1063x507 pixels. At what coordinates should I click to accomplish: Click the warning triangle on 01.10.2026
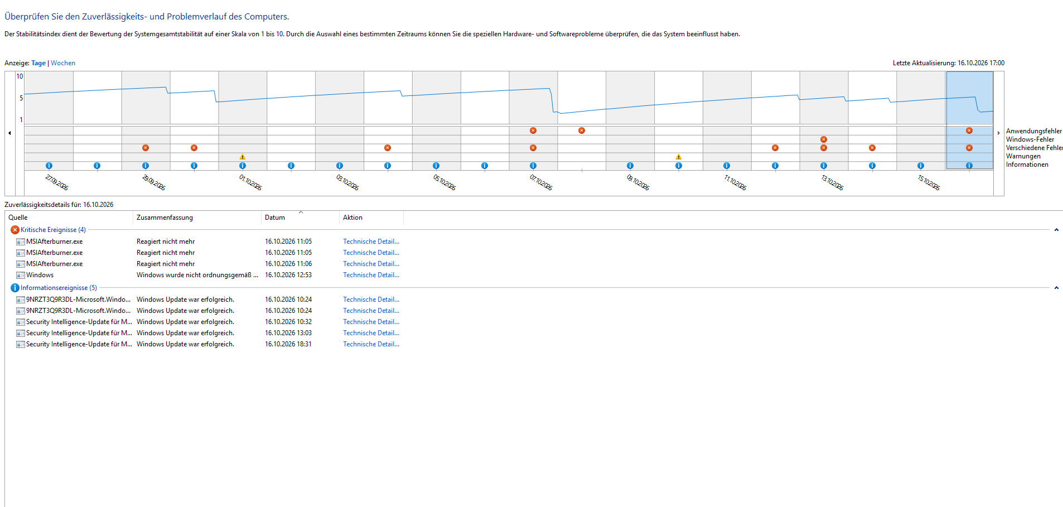(x=243, y=157)
